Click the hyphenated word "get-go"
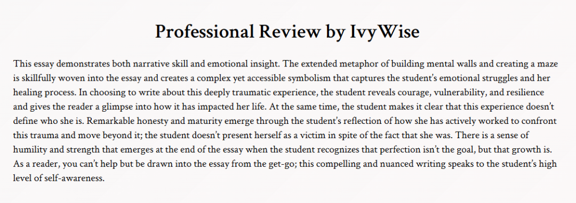 [279, 164]
